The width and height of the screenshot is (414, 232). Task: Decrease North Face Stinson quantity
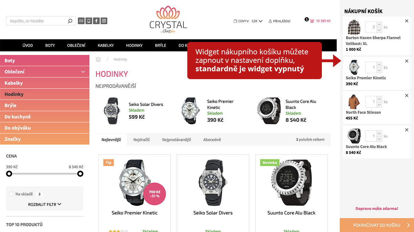click(379, 105)
